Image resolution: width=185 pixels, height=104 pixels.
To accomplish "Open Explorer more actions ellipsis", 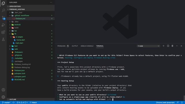I will click(51, 2).
